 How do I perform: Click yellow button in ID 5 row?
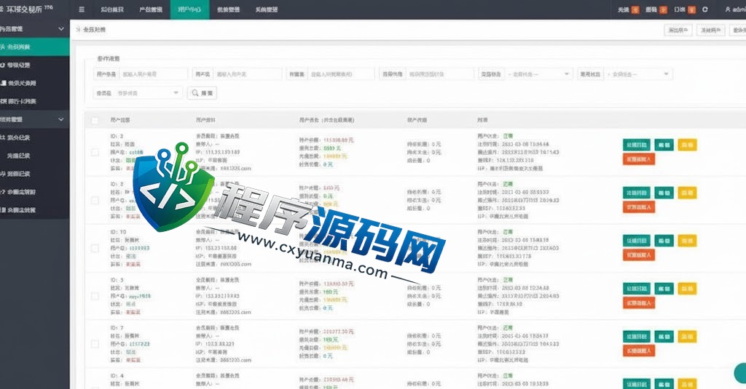(687, 289)
